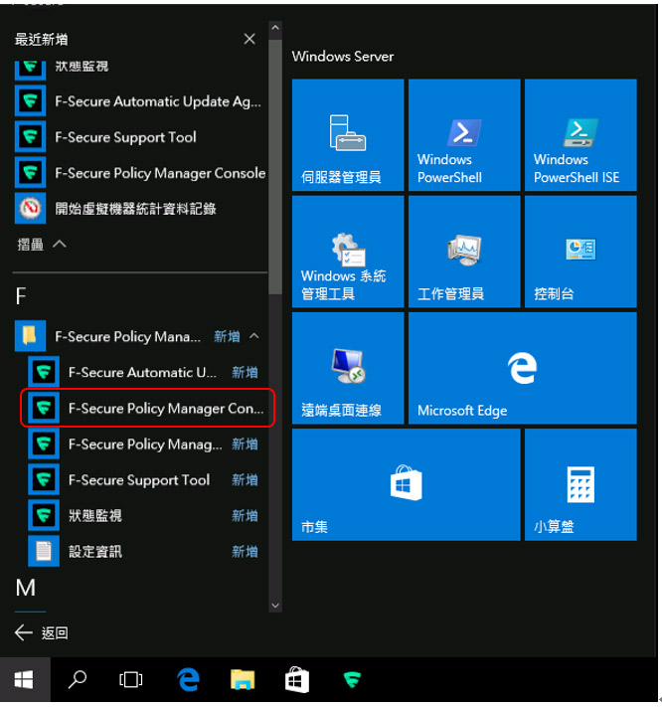Open the Windows PowerShell ISE tile
The image size is (662, 707).
point(580,135)
